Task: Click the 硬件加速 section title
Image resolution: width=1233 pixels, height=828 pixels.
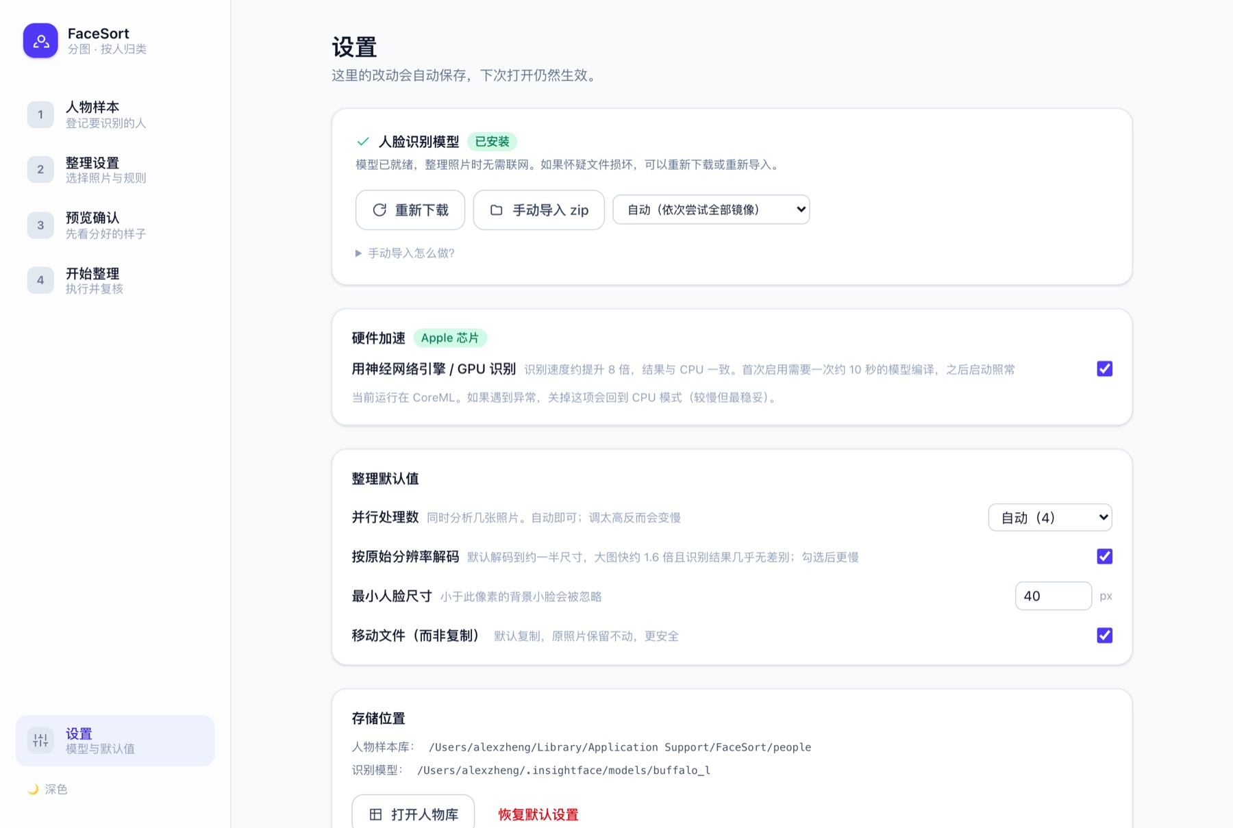Action: click(x=378, y=338)
